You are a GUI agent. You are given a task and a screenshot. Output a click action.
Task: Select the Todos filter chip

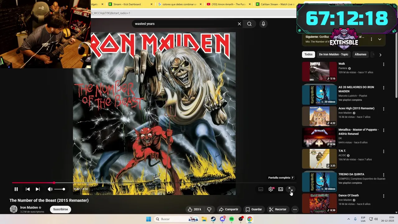tap(308, 54)
